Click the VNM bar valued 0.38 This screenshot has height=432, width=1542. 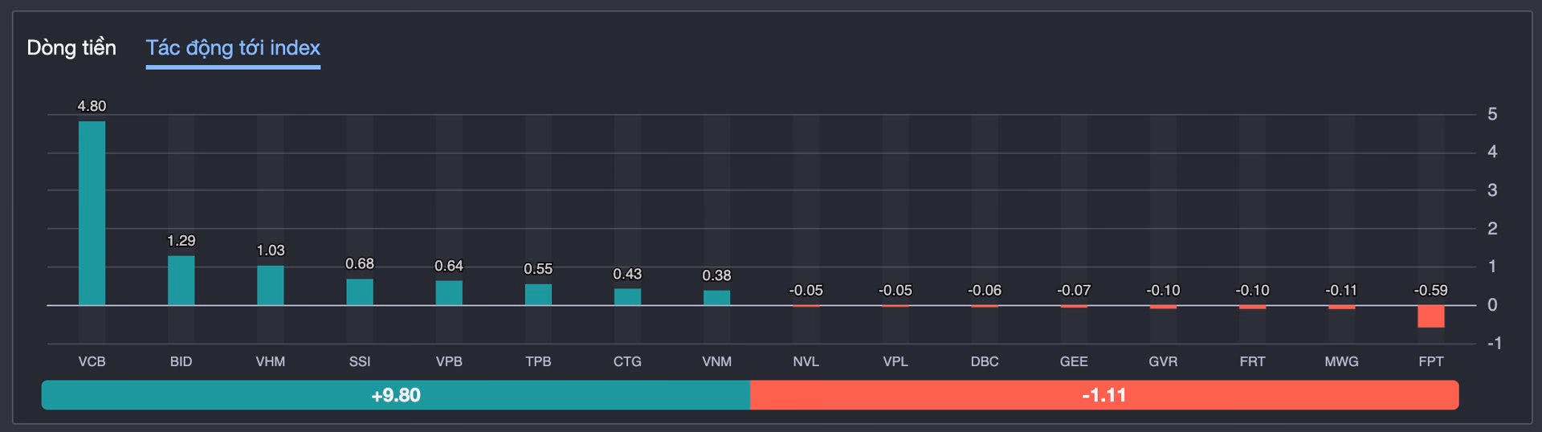[x=716, y=297]
